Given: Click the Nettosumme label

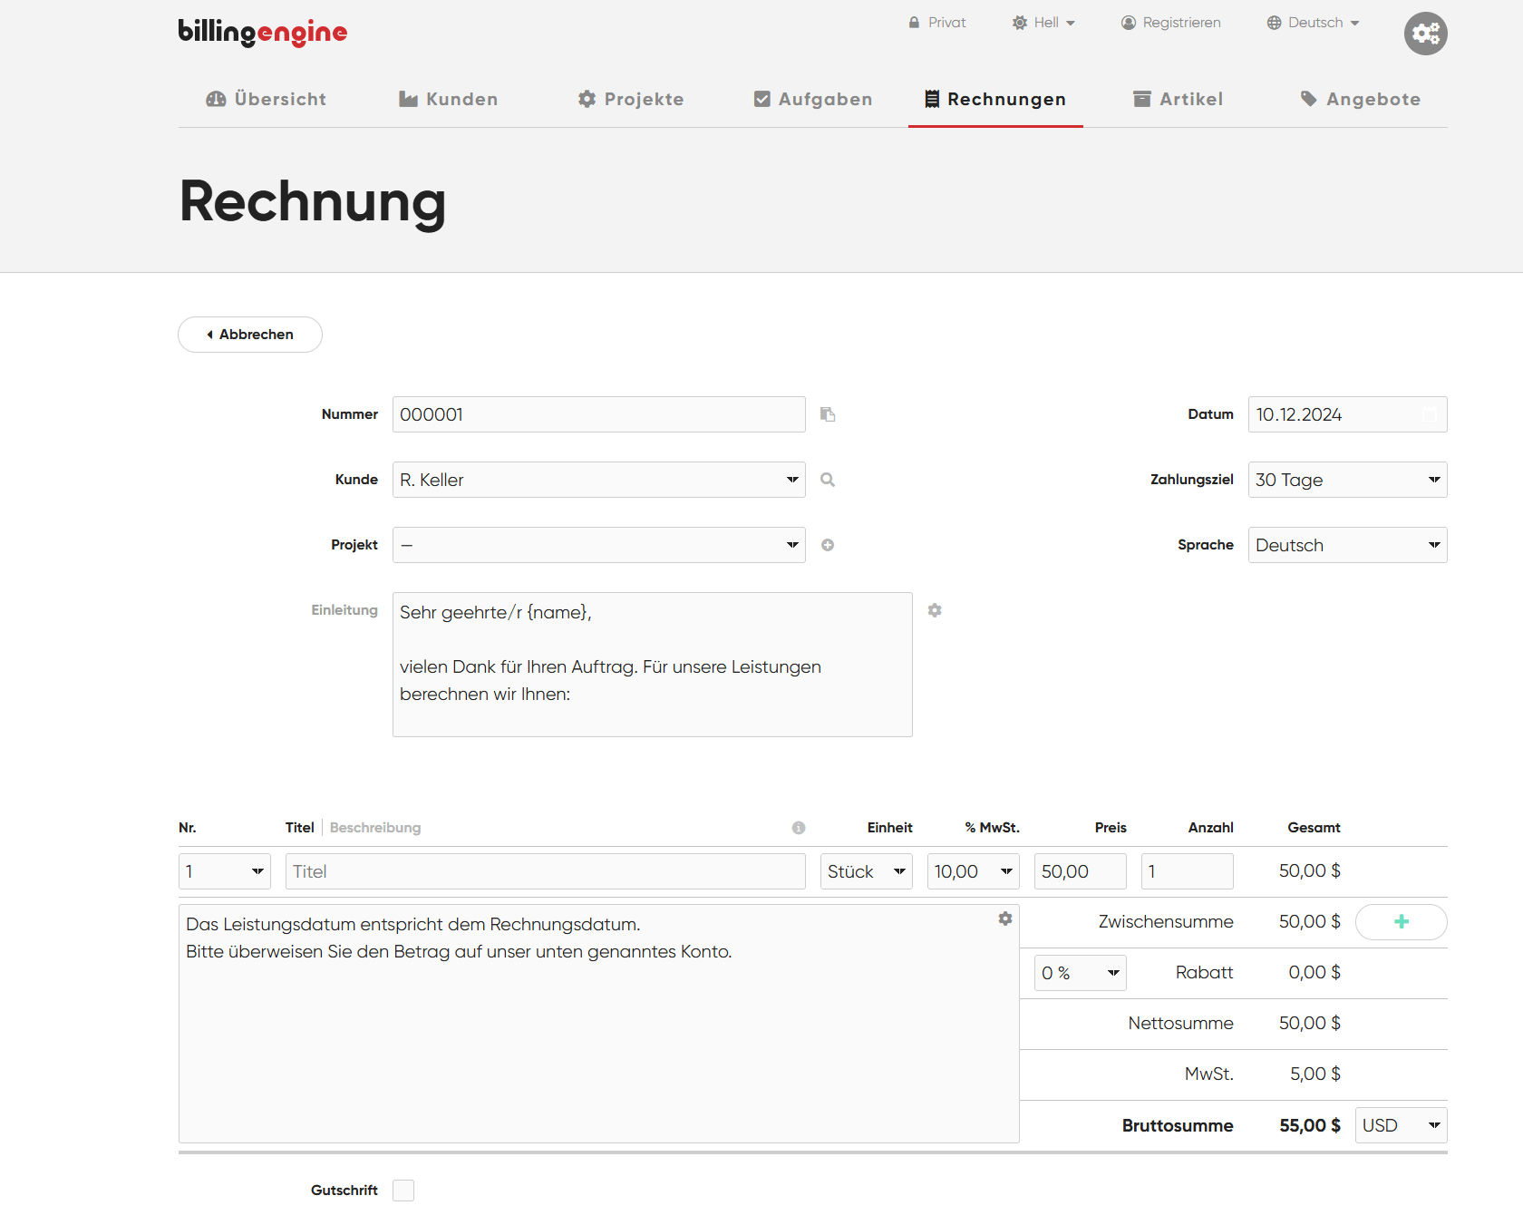Looking at the screenshot, I should 1180,1024.
